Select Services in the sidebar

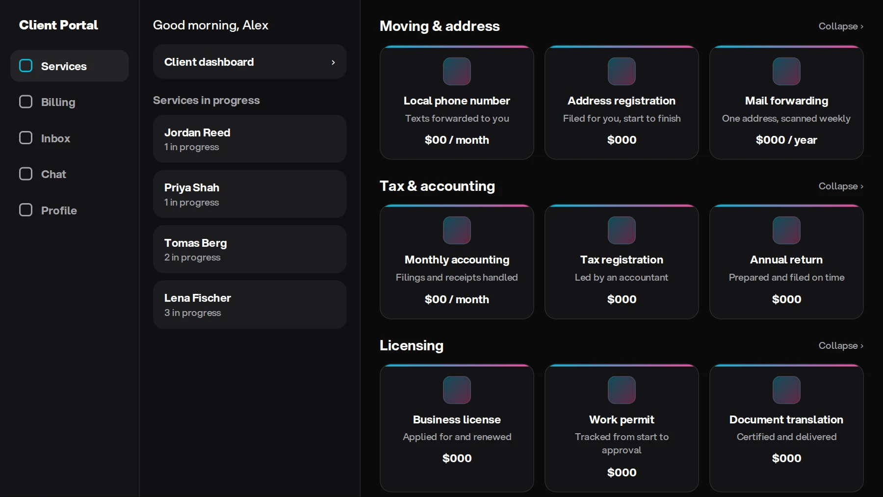point(69,66)
